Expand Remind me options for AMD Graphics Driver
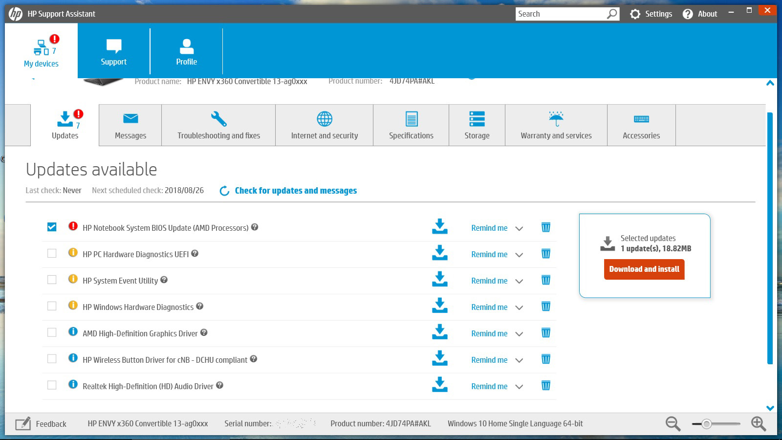The height and width of the screenshot is (440, 782). coord(519,334)
